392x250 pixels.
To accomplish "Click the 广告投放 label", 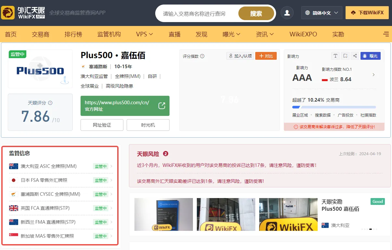I will [x=346, y=115].
